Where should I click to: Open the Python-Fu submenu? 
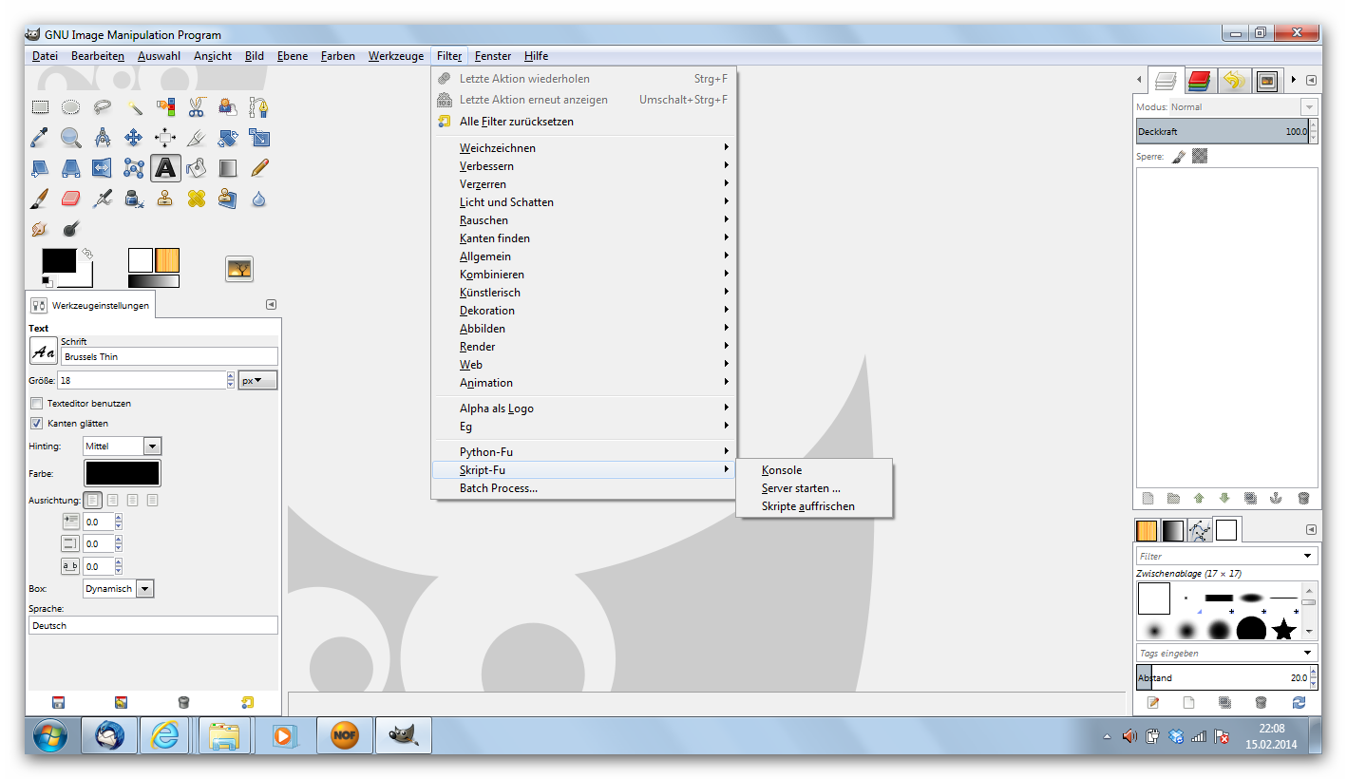(x=584, y=452)
